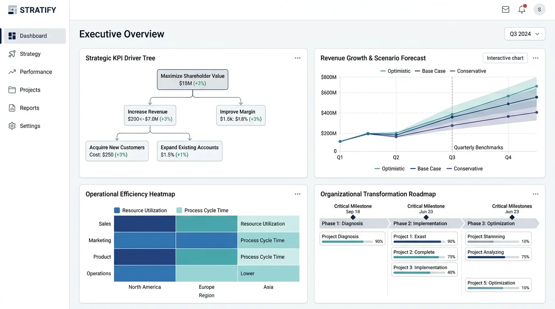
Task: Toggle Conservative series in legend above chart
Action: click(468, 71)
